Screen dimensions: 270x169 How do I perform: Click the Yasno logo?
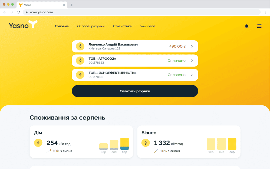pos(23,24)
